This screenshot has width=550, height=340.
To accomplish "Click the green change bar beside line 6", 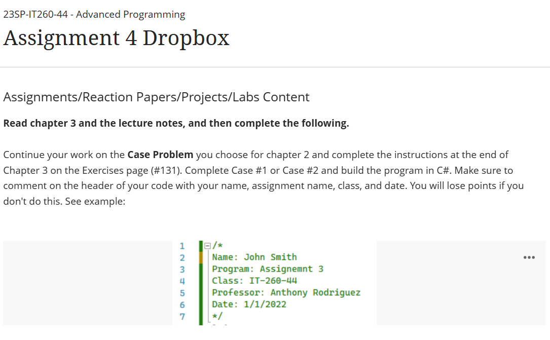I will click(201, 305).
